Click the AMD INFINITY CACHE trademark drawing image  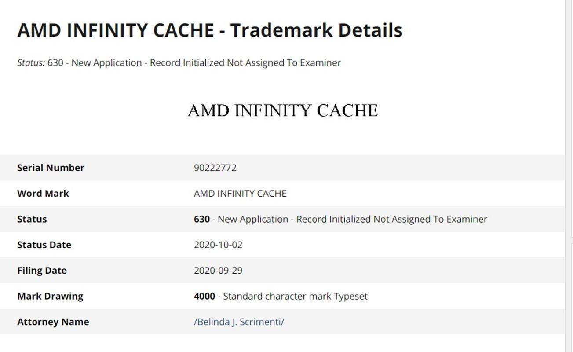tap(283, 110)
